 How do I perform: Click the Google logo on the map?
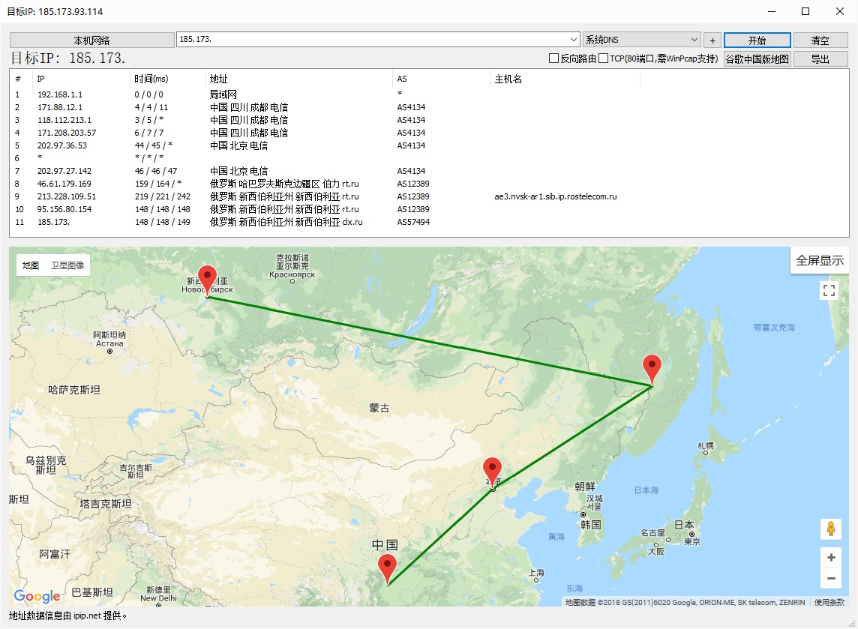point(37,595)
